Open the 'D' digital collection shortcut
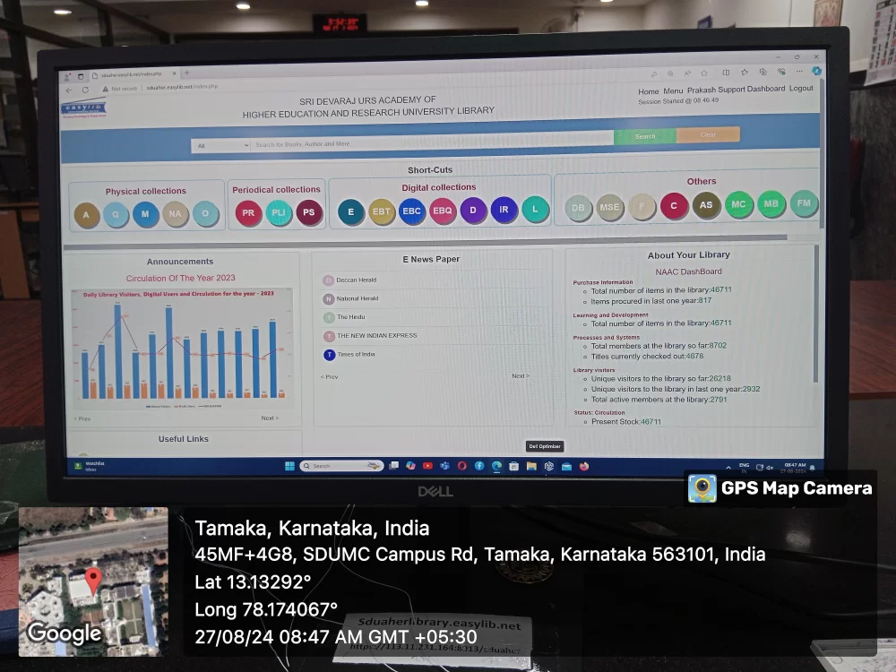Screen dimensions: 896x672 point(473,211)
